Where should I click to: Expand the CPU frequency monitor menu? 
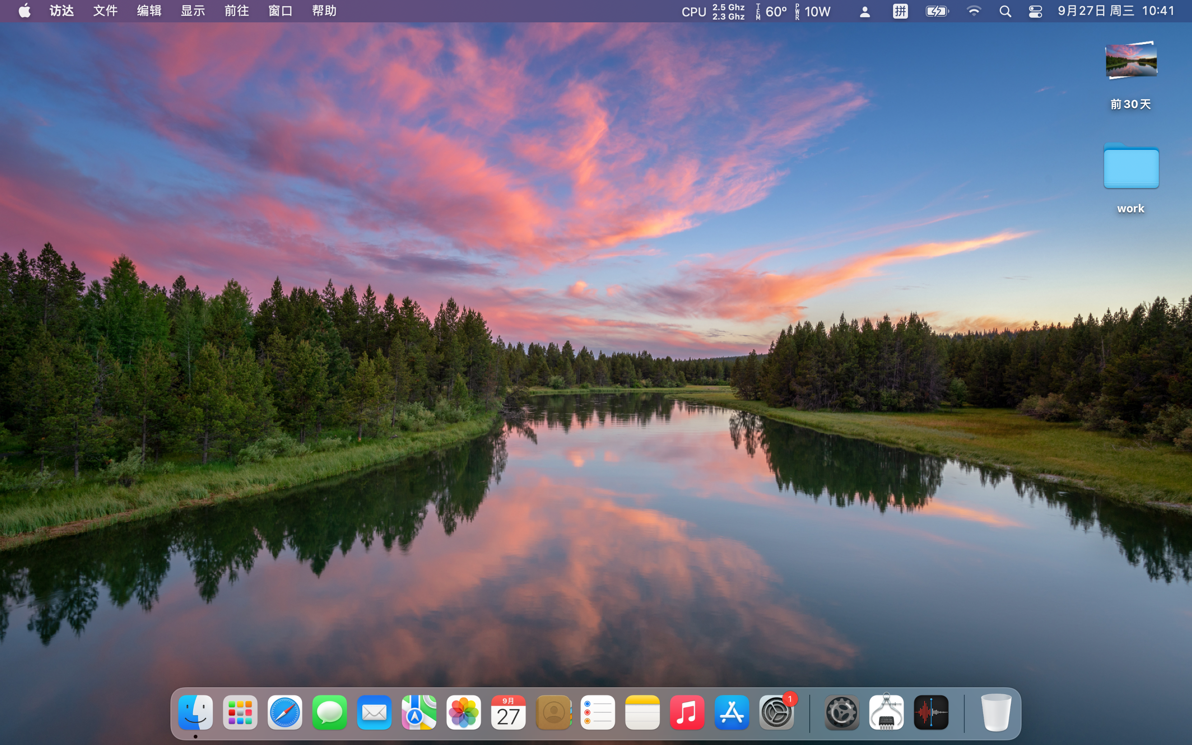pos(713,11)
